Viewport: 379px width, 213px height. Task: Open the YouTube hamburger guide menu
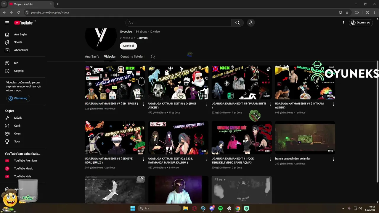[7, 23]
